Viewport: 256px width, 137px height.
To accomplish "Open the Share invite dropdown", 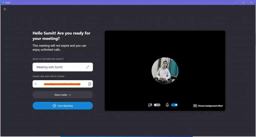I will (x=62, y=95).
